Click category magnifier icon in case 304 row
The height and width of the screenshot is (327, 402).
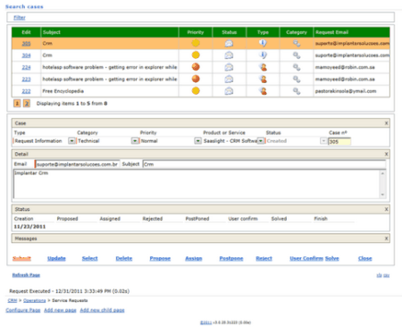(x=297, y=55)
